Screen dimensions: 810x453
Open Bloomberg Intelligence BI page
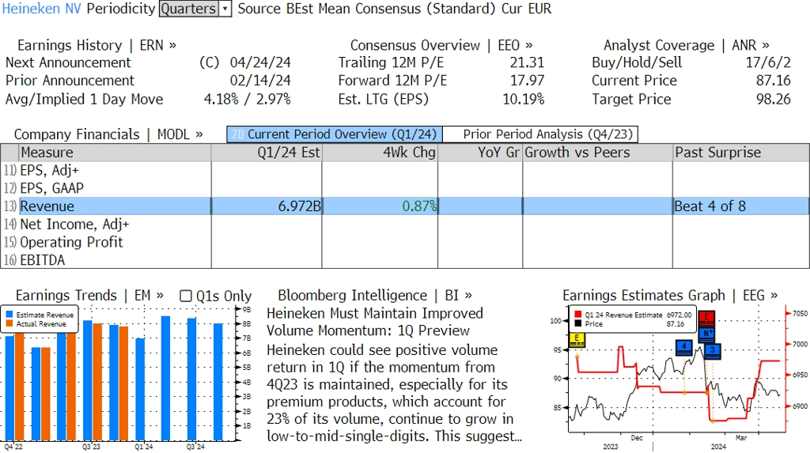(x=374, y=296)
